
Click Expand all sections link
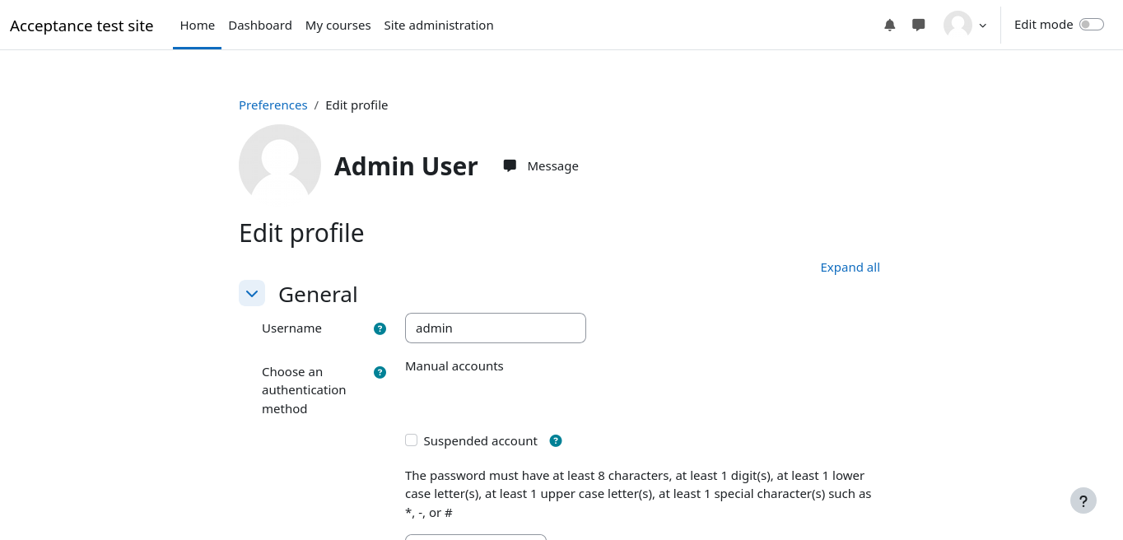[x=850, y=268]
